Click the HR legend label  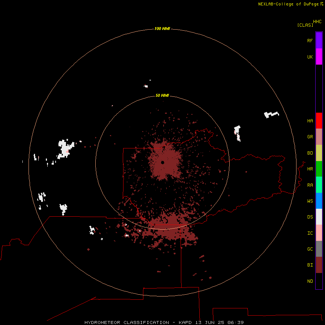310,169
